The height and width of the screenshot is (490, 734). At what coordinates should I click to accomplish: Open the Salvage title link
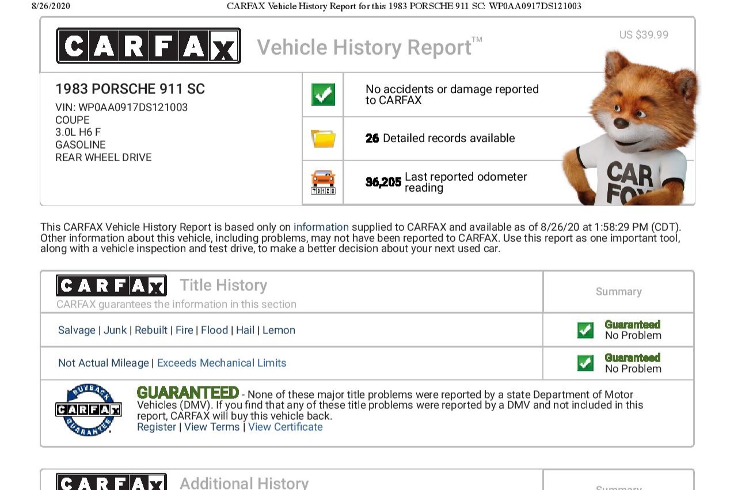coord(77,330)
